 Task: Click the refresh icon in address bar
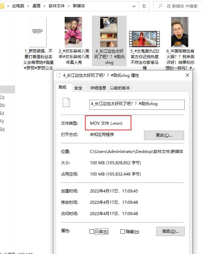[144, 6]
